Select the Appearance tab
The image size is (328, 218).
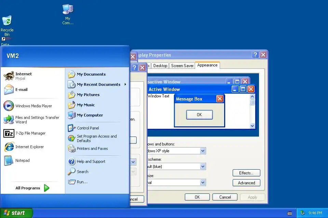(207, 65)
